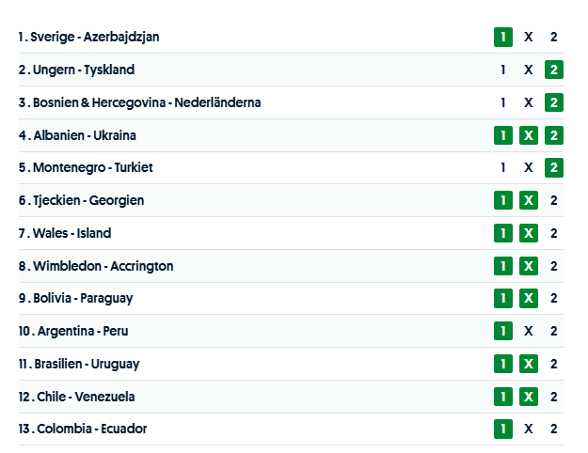Image resolution: width=588 pixels, height=453 pixels.
Task: Deselect 1 for Sverige - Azerbajdzjan
Action: coord(503,38)
